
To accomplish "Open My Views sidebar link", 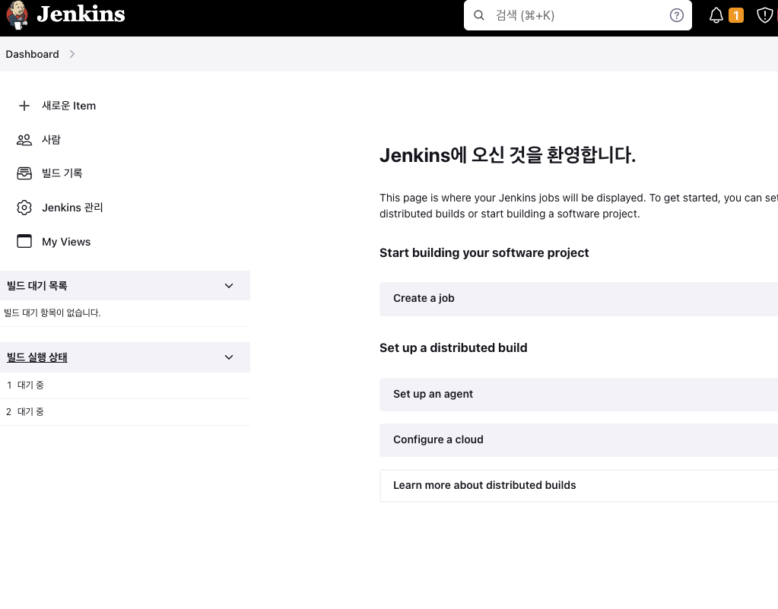I will [66, 242].
